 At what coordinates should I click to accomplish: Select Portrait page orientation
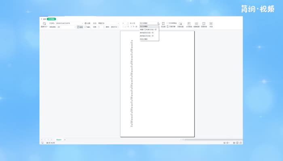coord(80,27)
